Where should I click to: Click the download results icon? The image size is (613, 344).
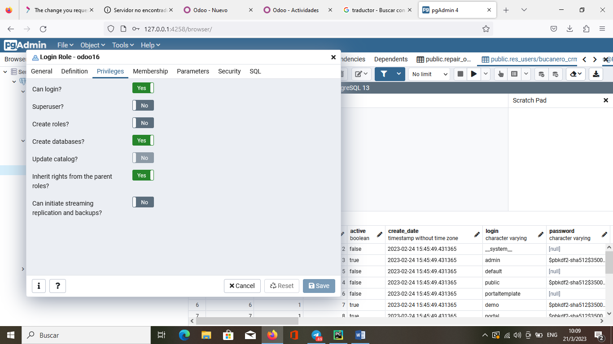click(596, 74)
